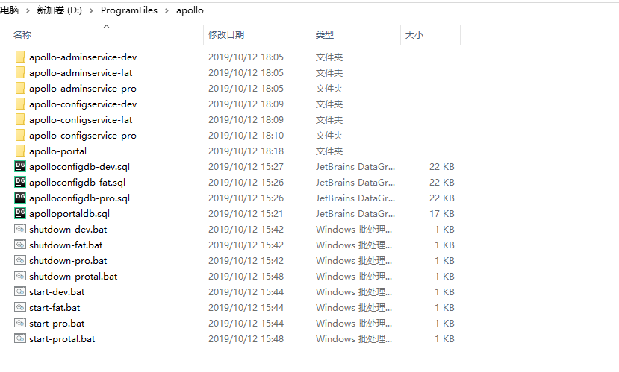Select folder name apollo-adminservice-dev
The width and height of the screenshot is (619, 372).
(83, 57)
